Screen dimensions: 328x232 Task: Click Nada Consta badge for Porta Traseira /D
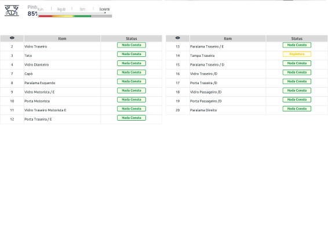point(297,81)
